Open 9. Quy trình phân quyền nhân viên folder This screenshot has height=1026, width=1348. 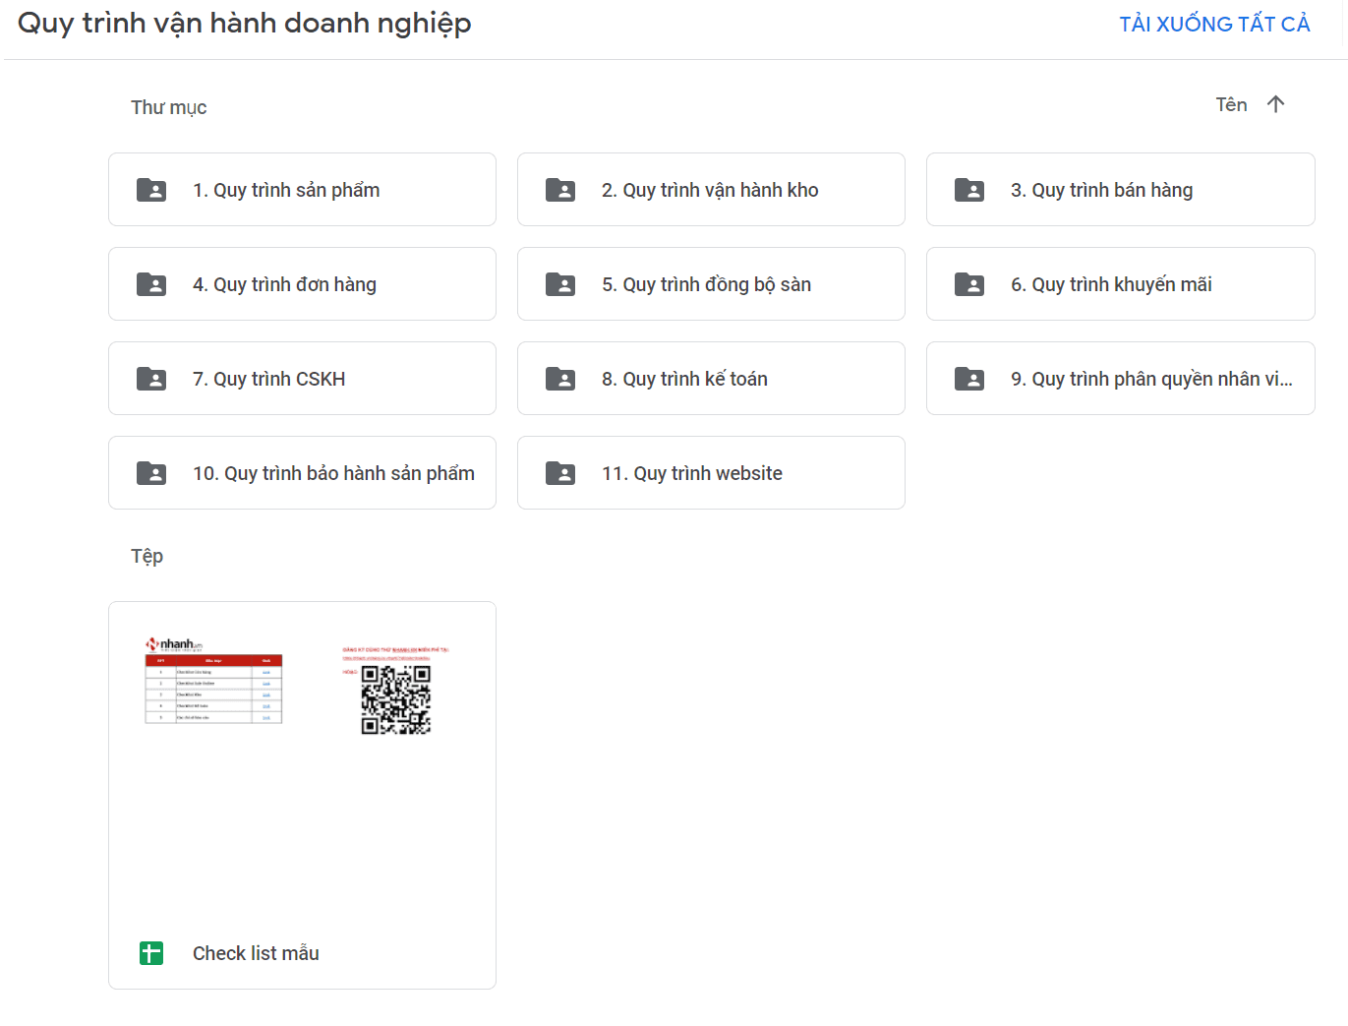tap(1150, 379)
